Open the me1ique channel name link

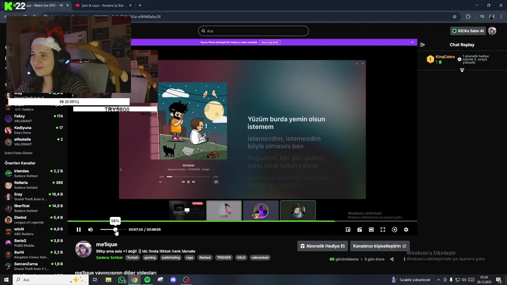pyautogui.click(x=107, y=244)
